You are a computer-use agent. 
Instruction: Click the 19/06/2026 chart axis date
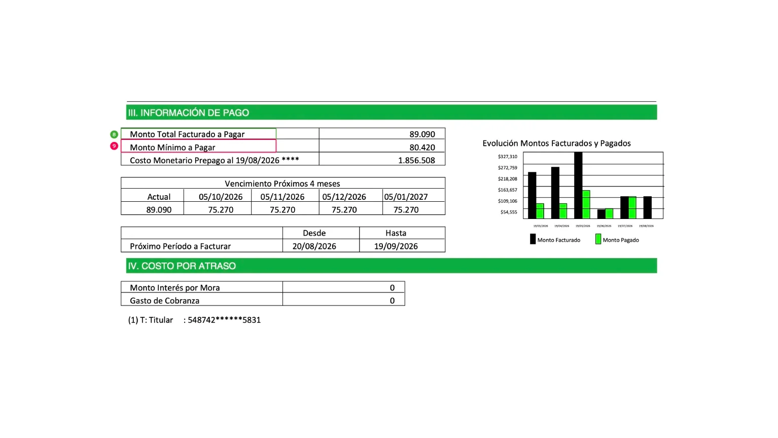(x=604, y=226)
